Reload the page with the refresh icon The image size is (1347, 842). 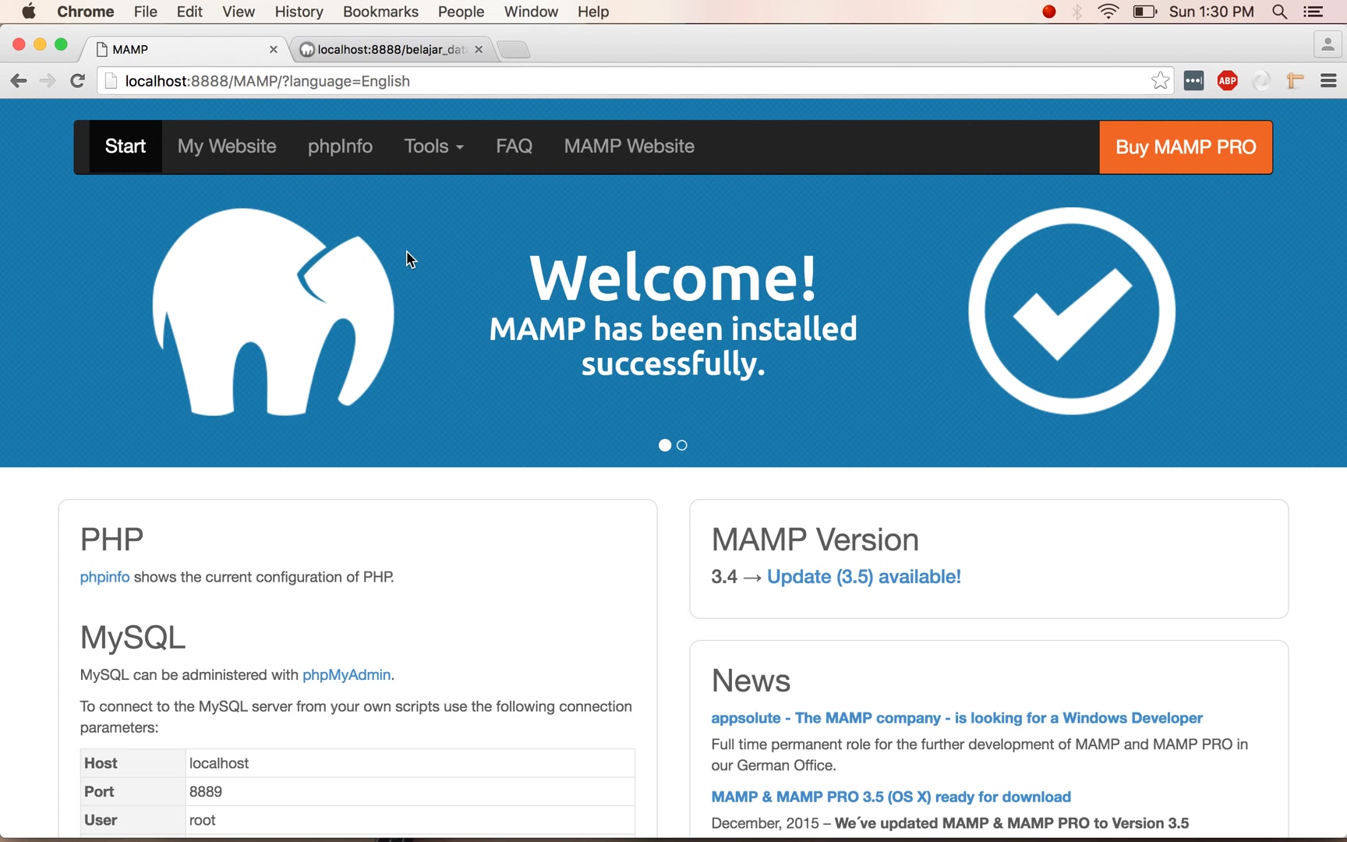77,81
